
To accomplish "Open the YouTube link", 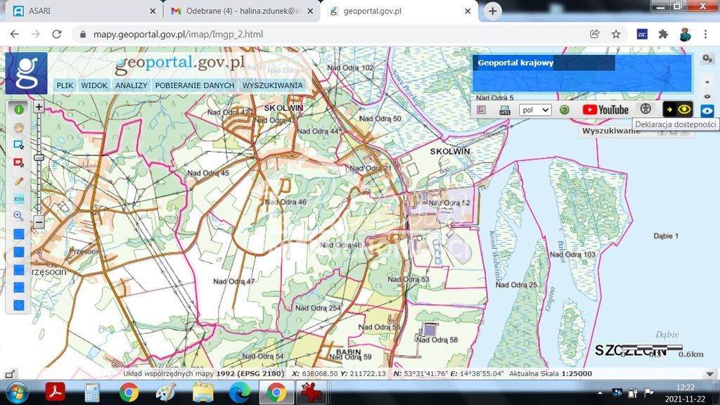I will [x=605, y=110].
